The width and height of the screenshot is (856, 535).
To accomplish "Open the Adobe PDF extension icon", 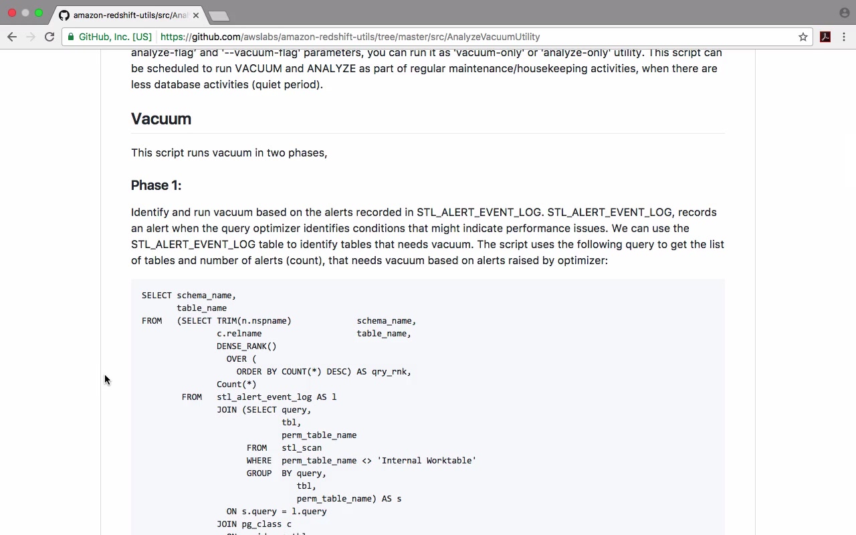I will pos(825,37).
